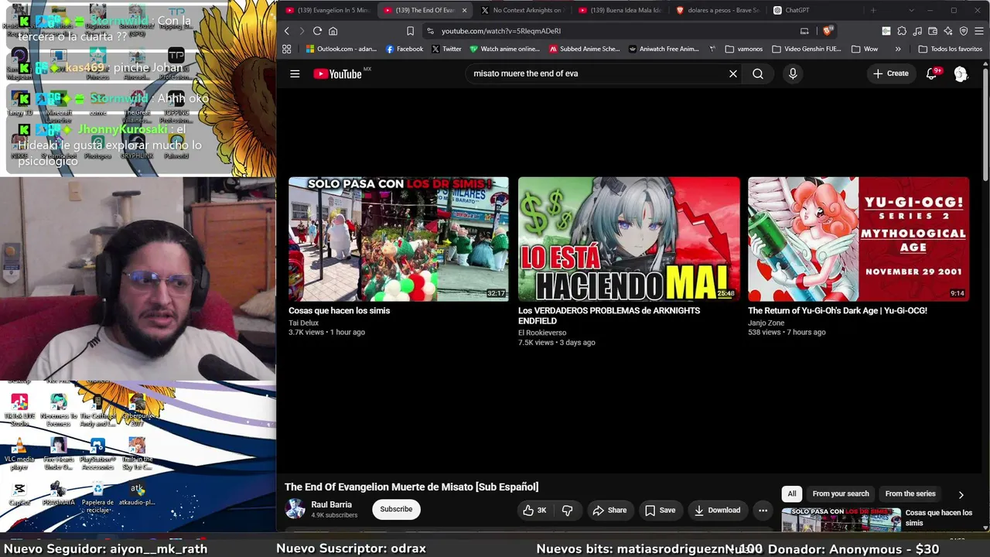Switch to No Context Arknights tab
This screenshot has width=990, height=557.
tap(521, 10)
